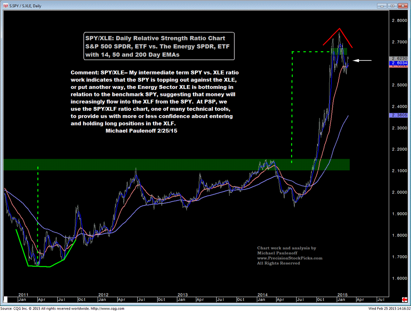Click the 'S.SPY / S.XLE, Daily' window title
This screenshot has width=411, height=311.
pos(25,6)
